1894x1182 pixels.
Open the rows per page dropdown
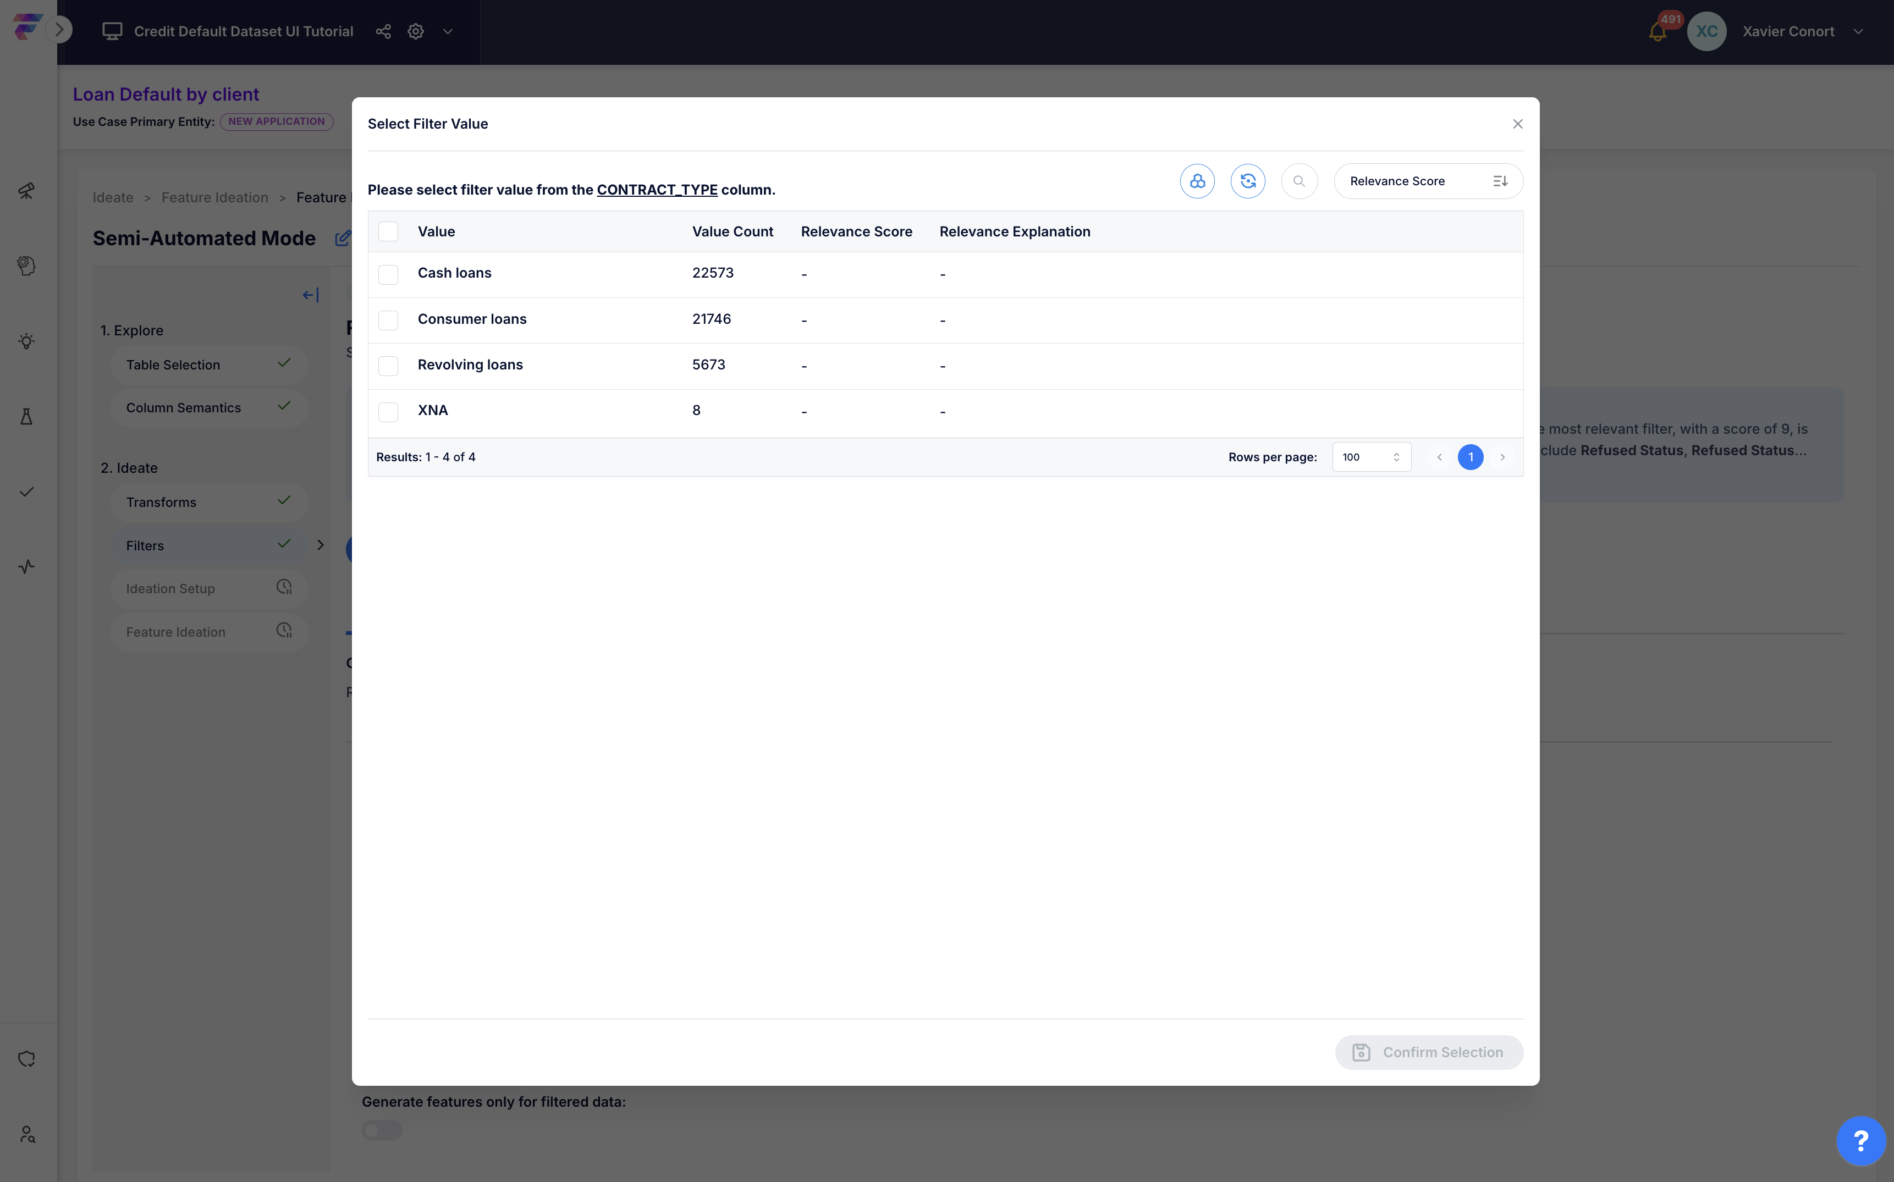click(1371, 457)
